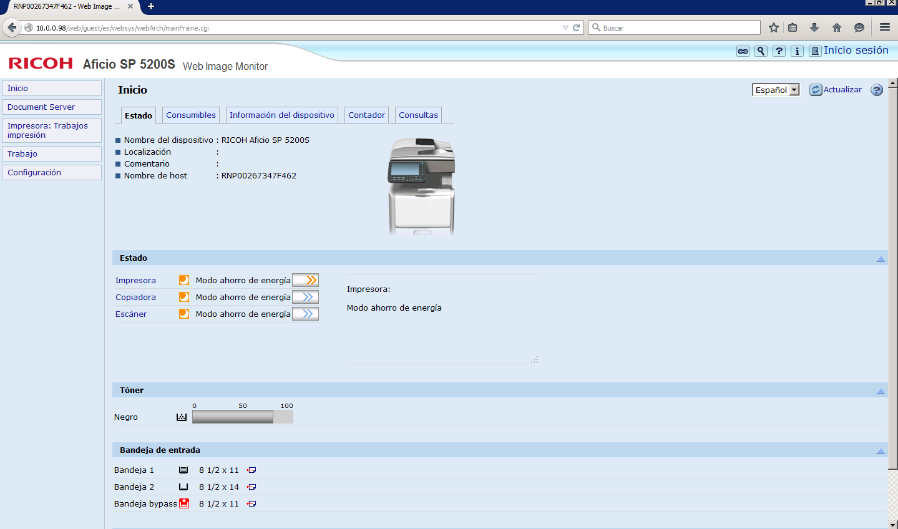Click the refresh icon next to Actualizar
Image resolution: width=898 pixels, height=529 pixels.
816,90
